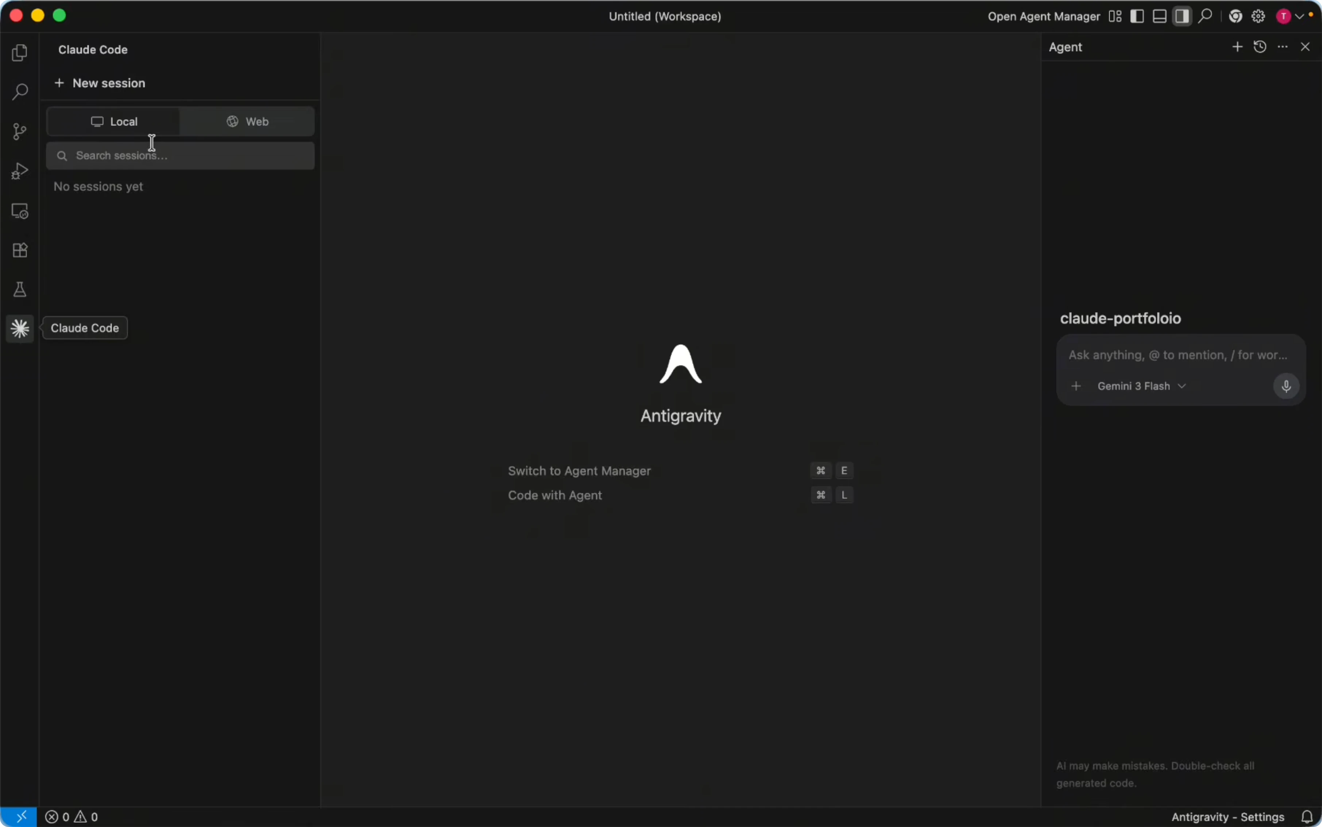Click the Agent ask anything input box
Viewport: 1322px width, 827px height.
[x=1178, y=355]
